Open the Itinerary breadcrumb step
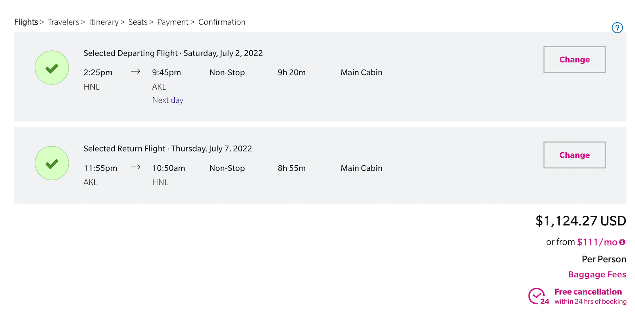The width and height of the screenshot is (635, 327). tap(104, 22)
